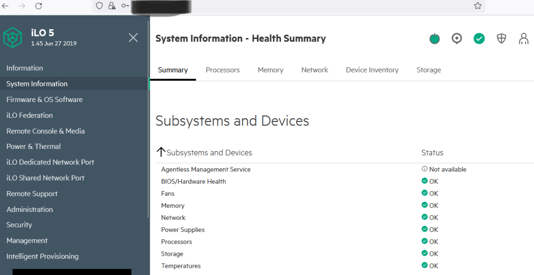The width and height of the screenshot is (534, 275).
Task: Click the Temperatures row label
Action: click(181, 266)
